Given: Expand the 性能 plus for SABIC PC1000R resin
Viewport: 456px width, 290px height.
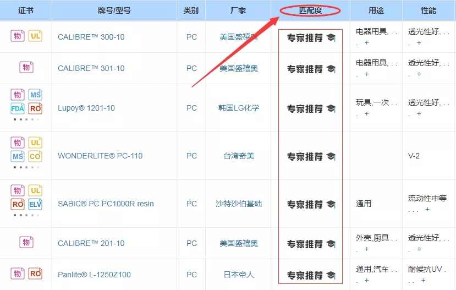Looking at the screenshot, I should click(427, 210).
